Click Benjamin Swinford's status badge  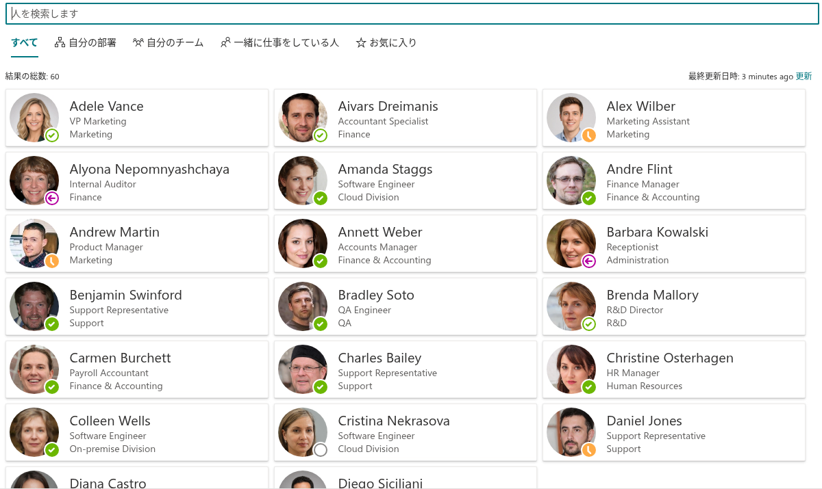tap(52, 324)
